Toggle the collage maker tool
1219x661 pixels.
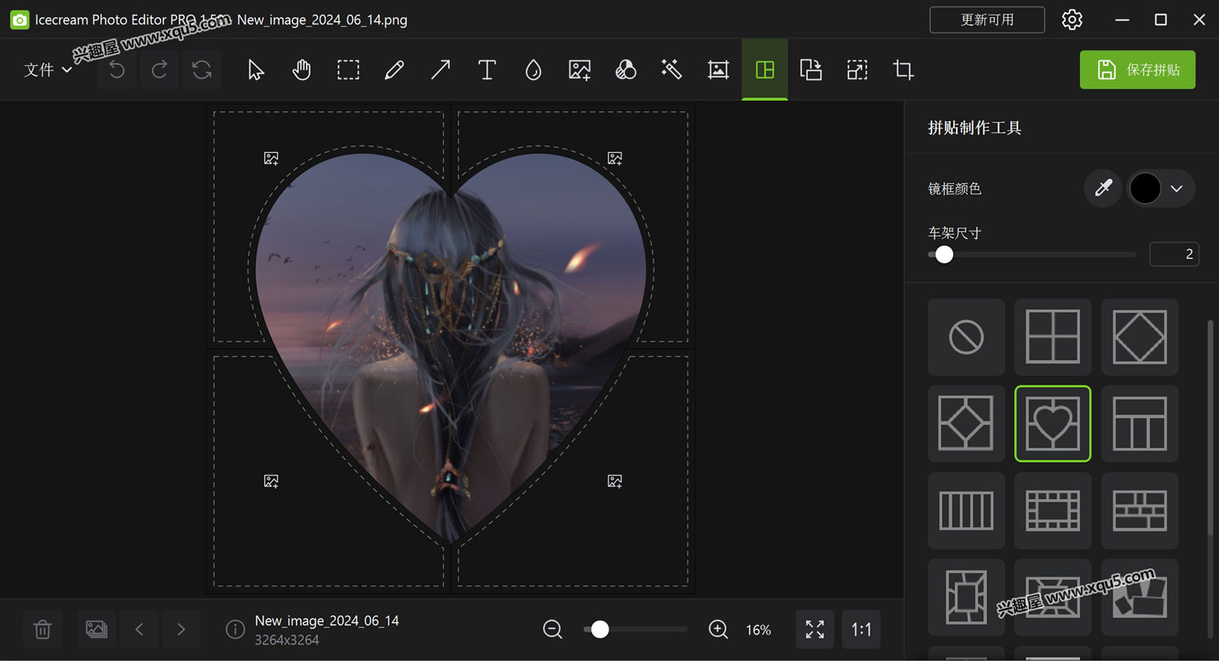click(x=765, y=70)
